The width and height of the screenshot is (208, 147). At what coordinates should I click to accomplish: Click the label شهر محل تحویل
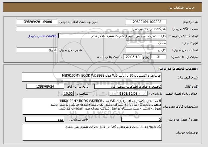[x=70, y=50]
